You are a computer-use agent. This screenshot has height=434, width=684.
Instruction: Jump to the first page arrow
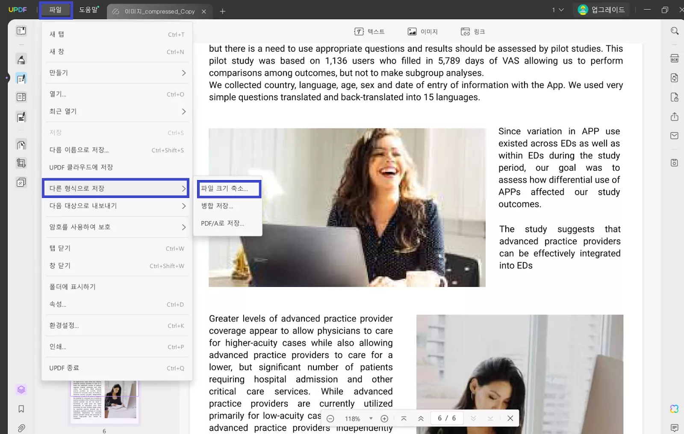pos(404,419)
